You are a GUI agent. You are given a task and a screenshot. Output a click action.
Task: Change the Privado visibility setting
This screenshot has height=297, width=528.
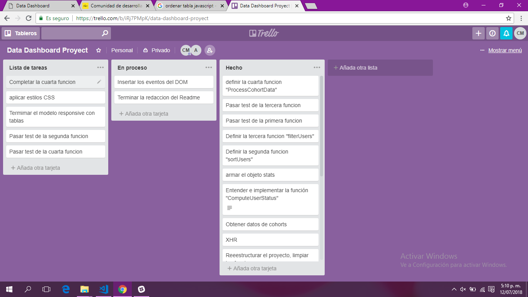click(x=157, y=50)
